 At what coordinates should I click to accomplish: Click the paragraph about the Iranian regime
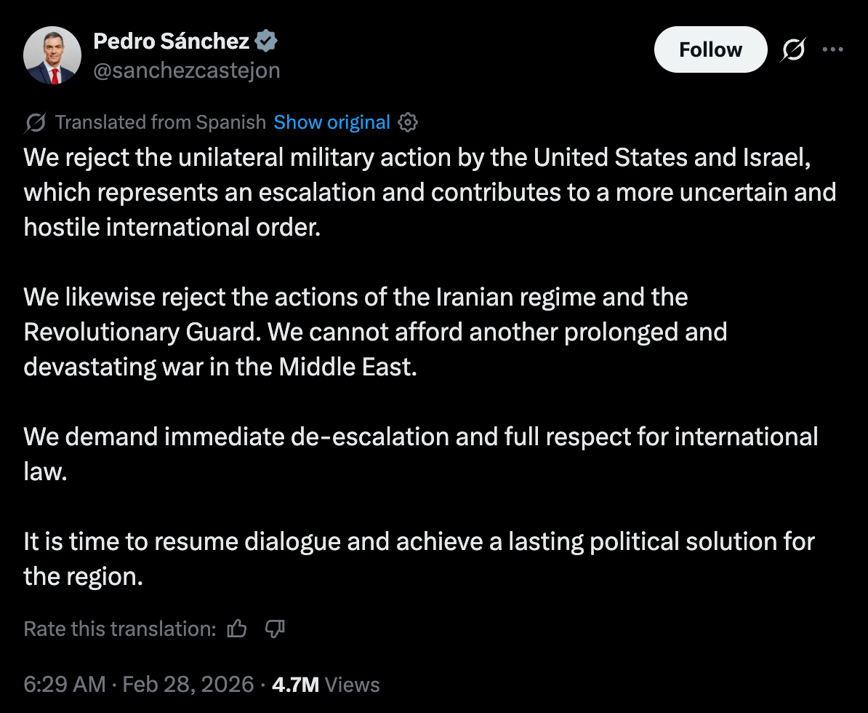[x=375, y=332]
